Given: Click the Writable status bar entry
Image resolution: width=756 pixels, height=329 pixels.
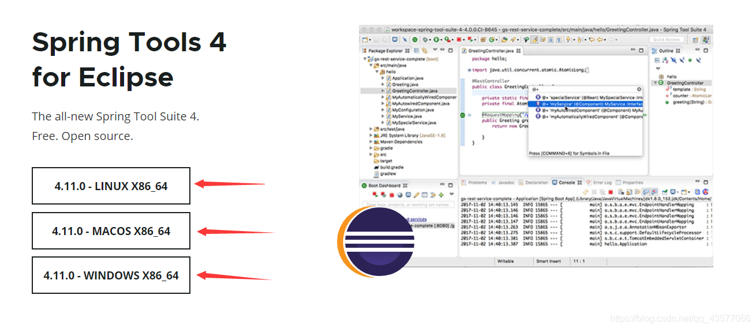Looking at the screenshot, I should 506,261.
